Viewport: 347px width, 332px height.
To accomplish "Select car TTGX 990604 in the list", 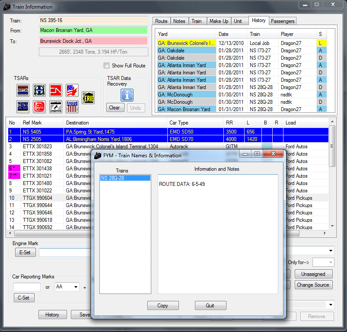I will point(50,198).
